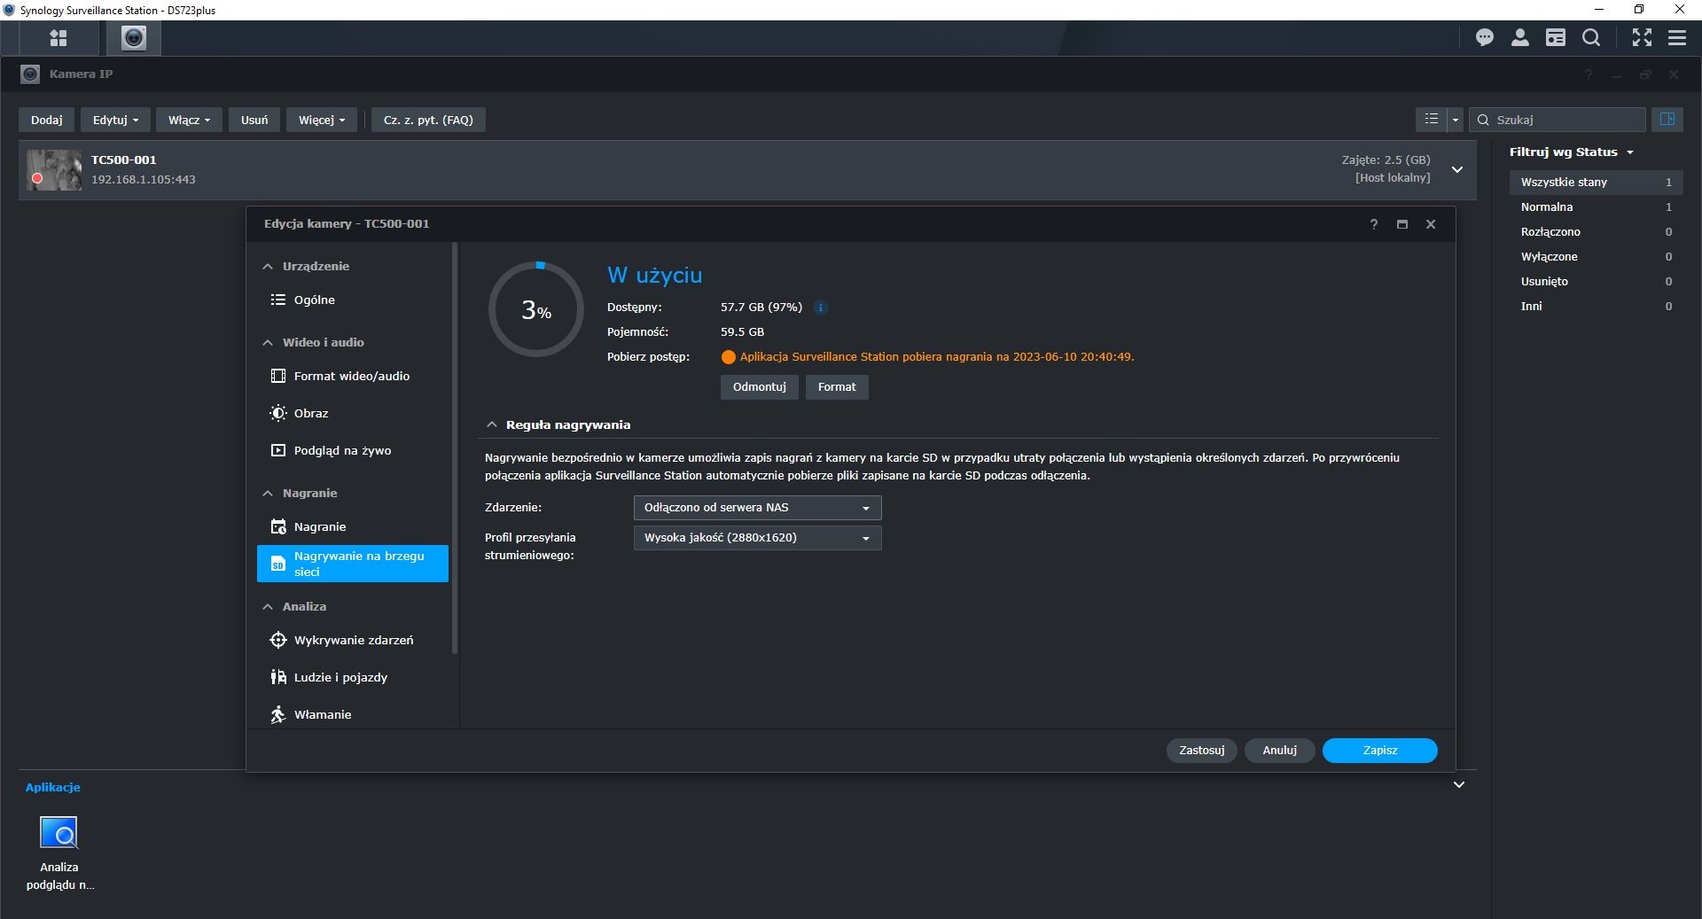Image resolution: width=1702 pixels, height=919 pixels.
Task: Click the dialog sidebar scrollbar
Action: [455, 448]
